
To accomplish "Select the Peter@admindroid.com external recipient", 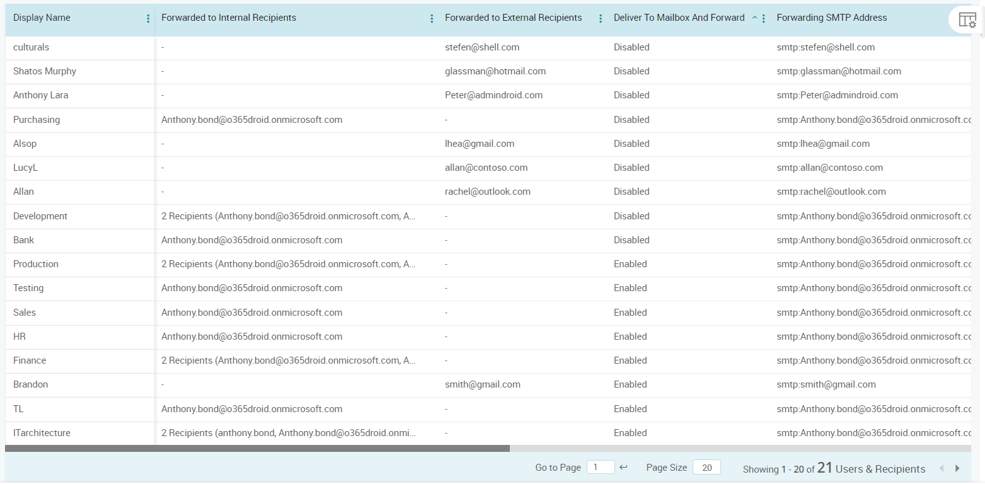I will click(493, 95).
